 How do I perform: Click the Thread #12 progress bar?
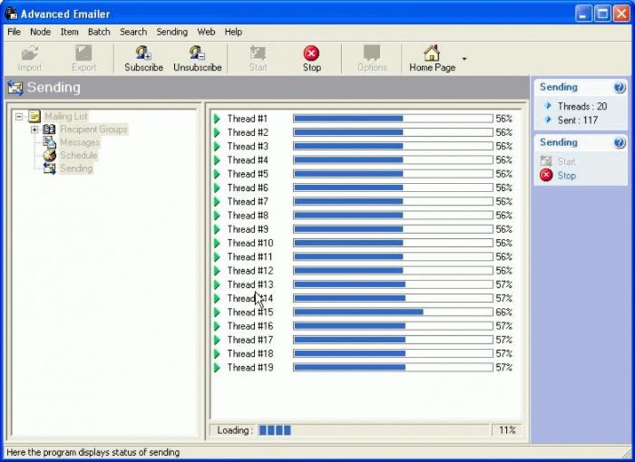click(393, 270)
